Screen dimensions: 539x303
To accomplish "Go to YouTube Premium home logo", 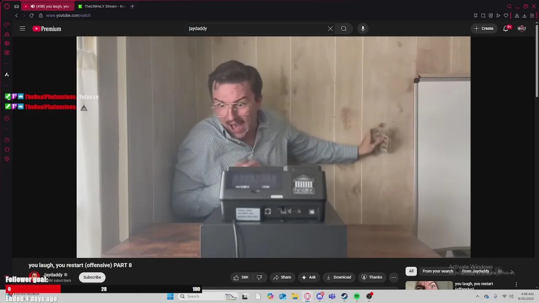I will pyautogui.click(x=47, y=29).
